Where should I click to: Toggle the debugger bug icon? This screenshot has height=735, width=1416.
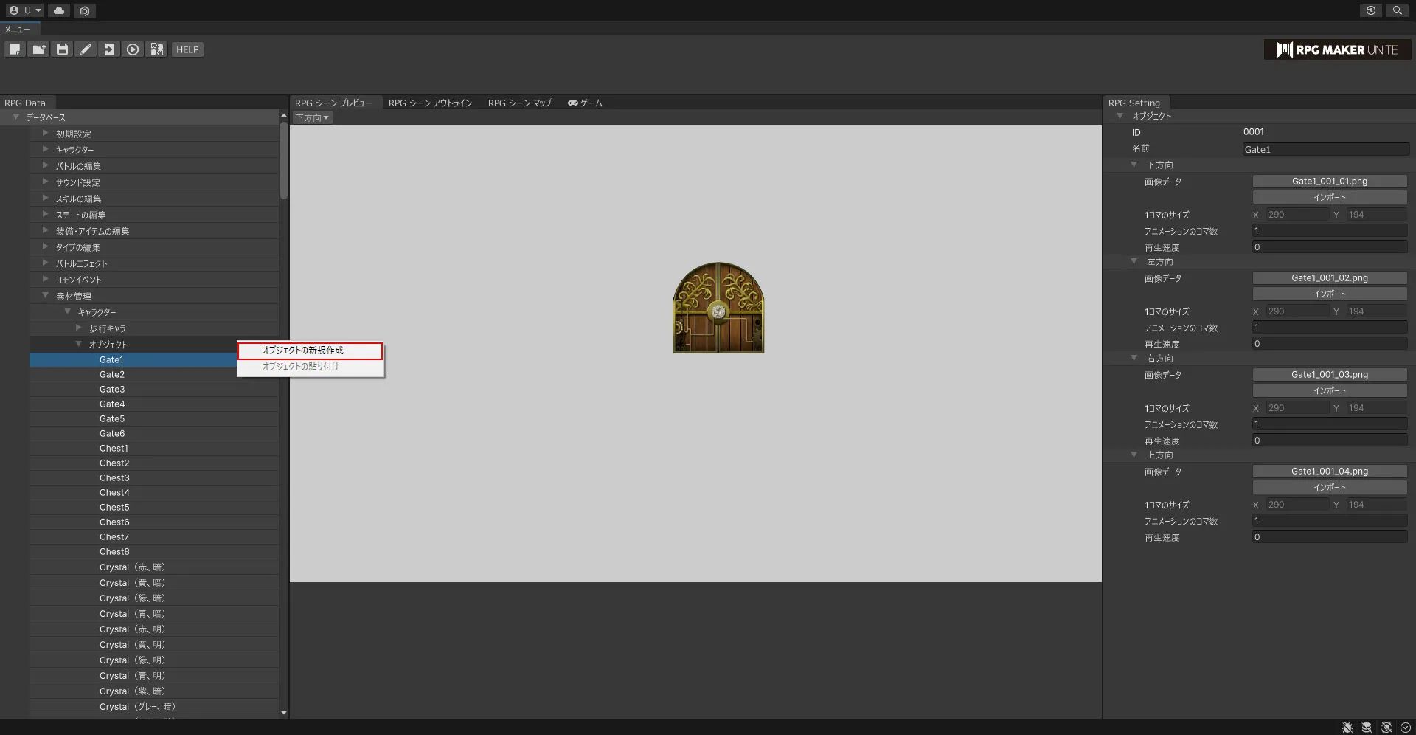[1347, 728]
